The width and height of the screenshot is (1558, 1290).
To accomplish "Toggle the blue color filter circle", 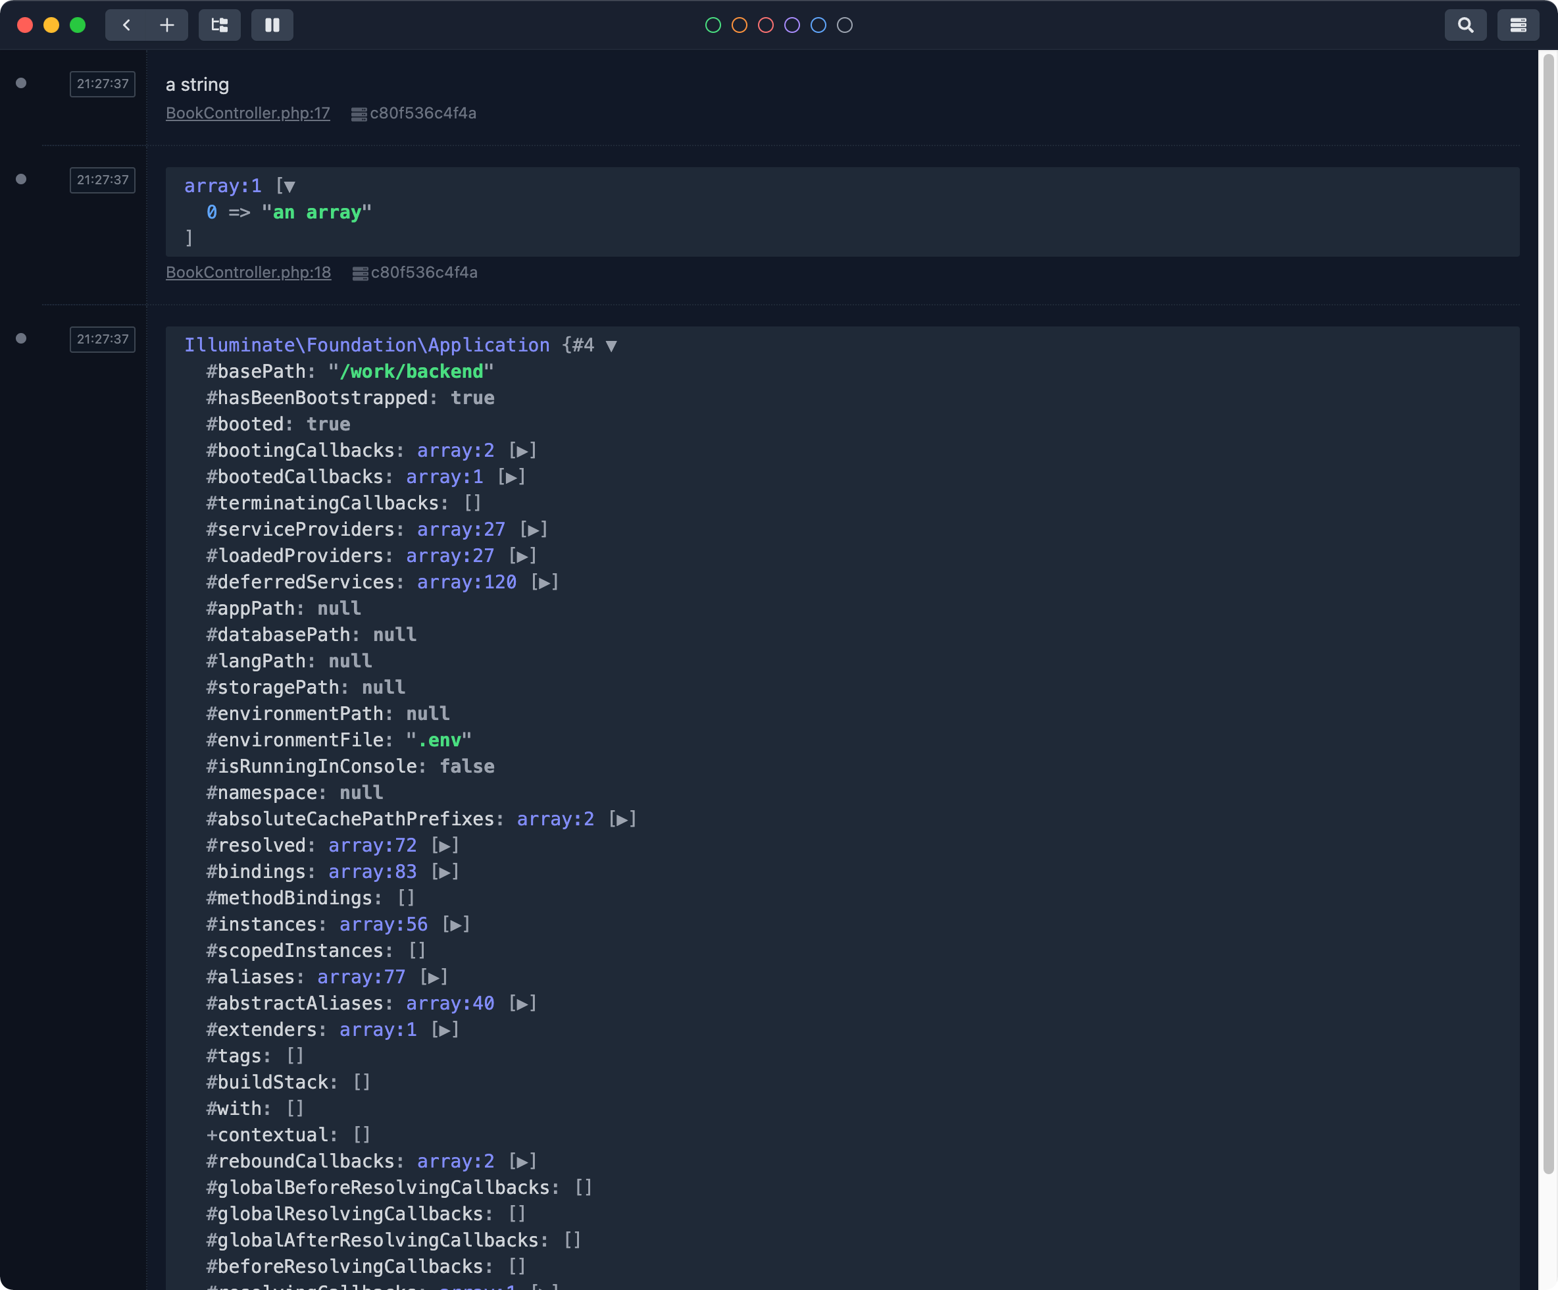I will pos(818,24).
